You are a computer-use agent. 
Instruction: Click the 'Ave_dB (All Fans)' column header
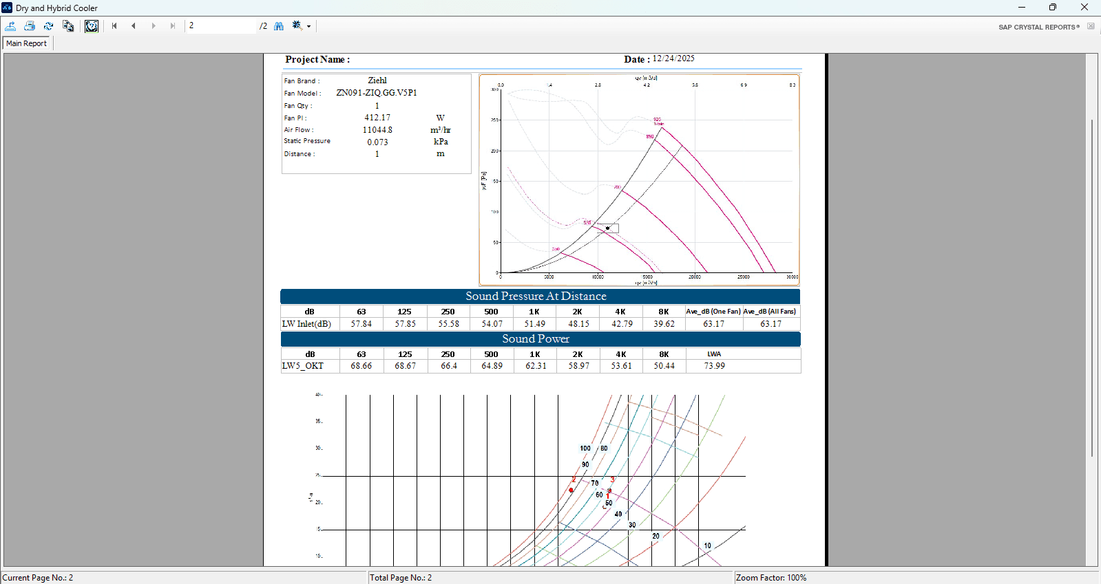tap(770, 312)
